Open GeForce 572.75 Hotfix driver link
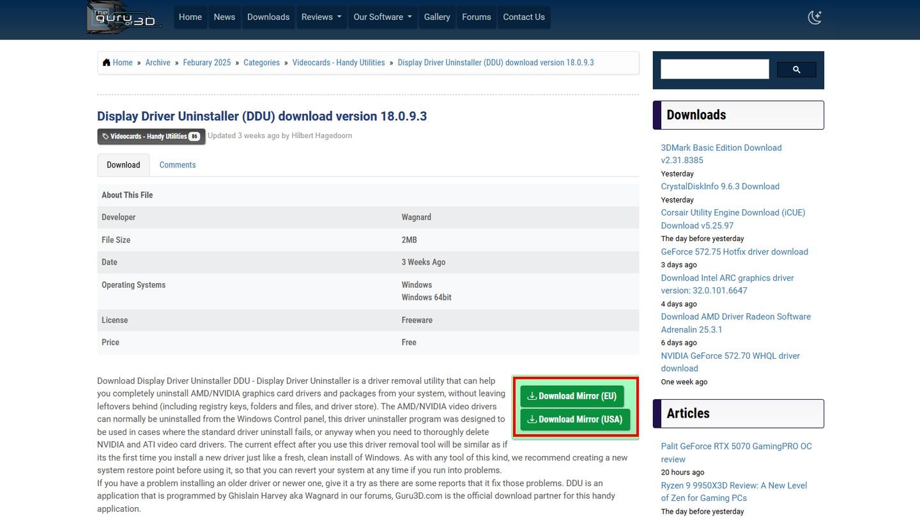 [x=734, y=252]
